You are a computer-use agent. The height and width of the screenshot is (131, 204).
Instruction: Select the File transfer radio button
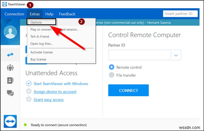[x=112, y=75]
